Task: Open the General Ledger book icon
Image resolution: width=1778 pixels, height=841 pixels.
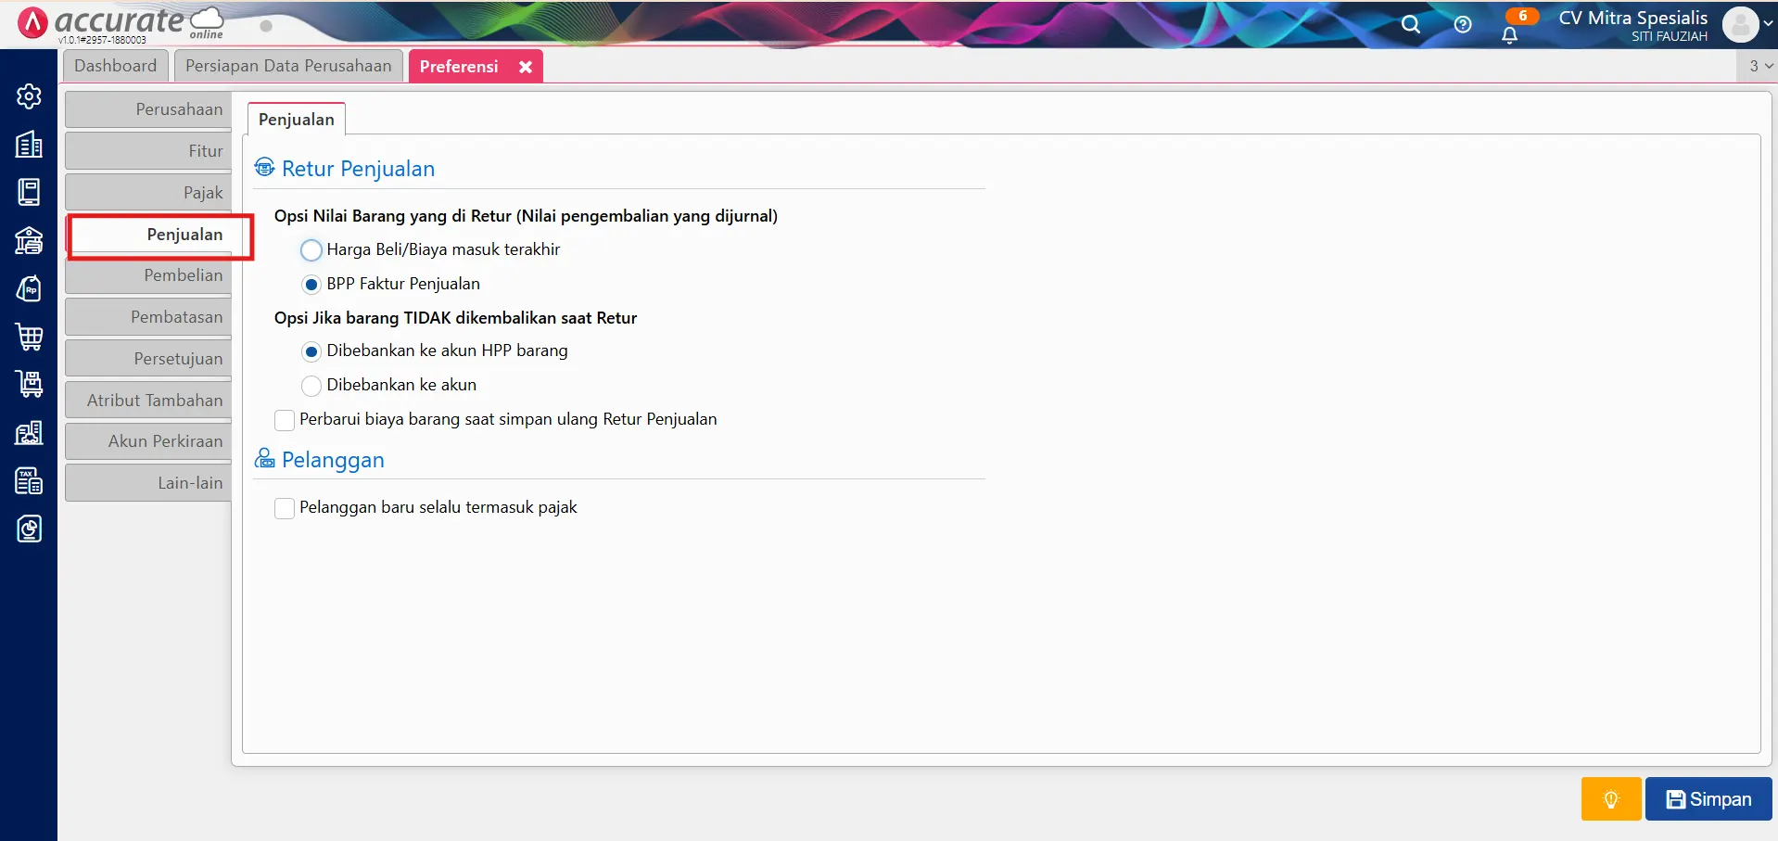Action: click(29, 192)
